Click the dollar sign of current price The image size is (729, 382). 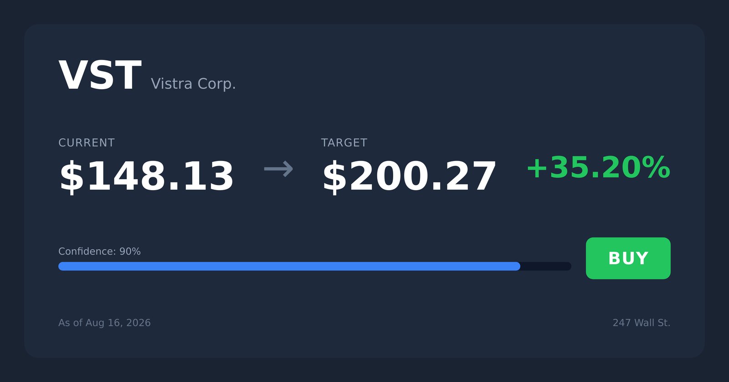point(72,177)
